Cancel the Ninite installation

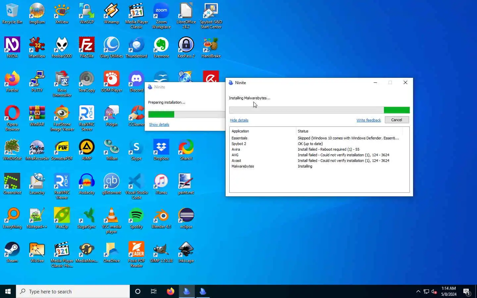pos(397,120)
